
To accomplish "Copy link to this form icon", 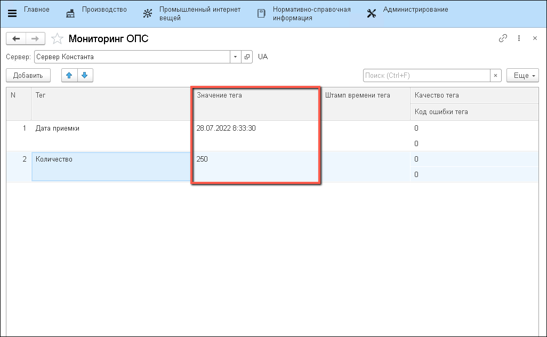I will click(x=503, y=38).
